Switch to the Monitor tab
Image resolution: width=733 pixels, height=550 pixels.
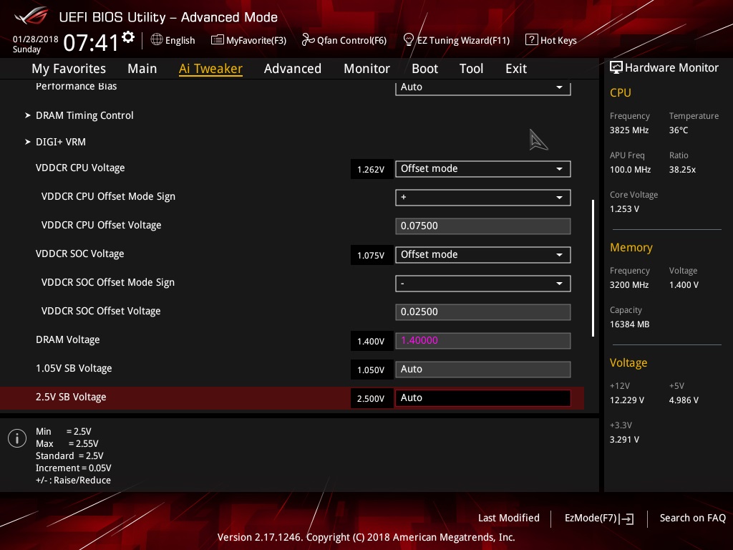tap(366, 69)
